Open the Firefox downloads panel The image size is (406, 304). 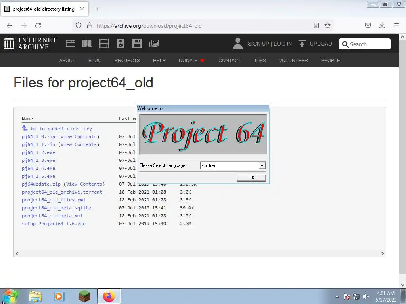[x=382, y=25]
